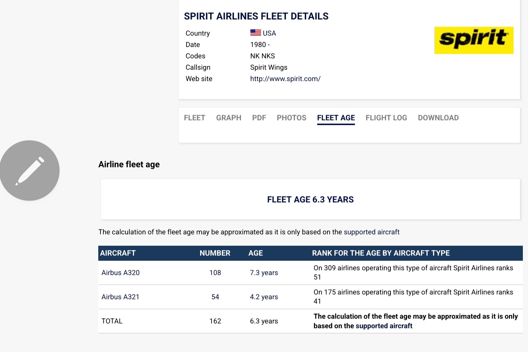Click the FLEET AGE 6.3 YEARS banner

click(311, 199)
